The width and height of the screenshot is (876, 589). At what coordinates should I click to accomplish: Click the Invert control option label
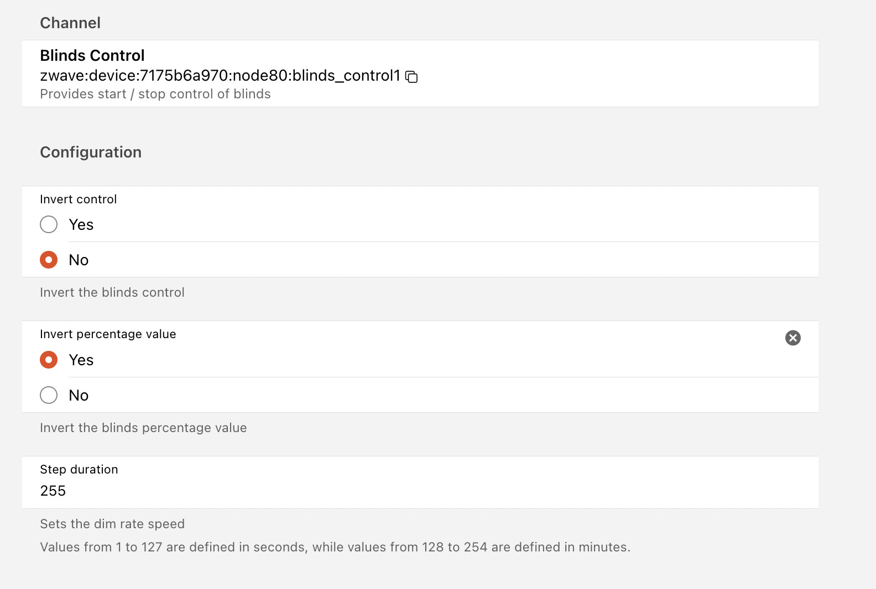(x=78, y=199)
